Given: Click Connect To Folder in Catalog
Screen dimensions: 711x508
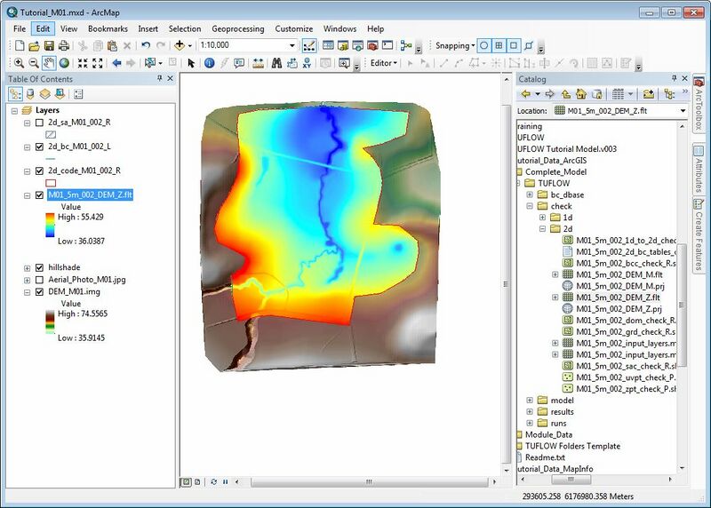Looking at the screenshot, I should 650,93.
